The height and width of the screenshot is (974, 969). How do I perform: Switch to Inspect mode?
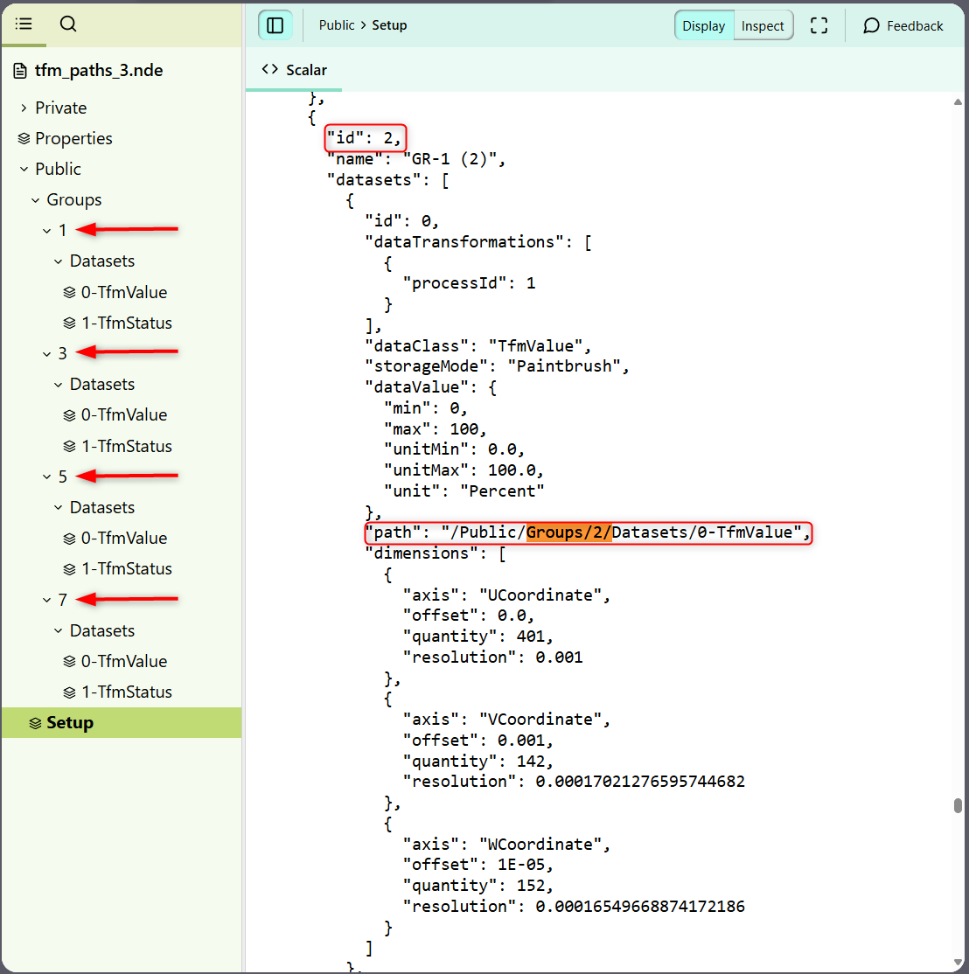point(763,26)
